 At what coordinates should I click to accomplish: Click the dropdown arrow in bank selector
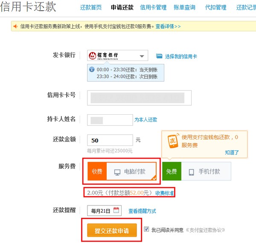[x=142, y=56]
